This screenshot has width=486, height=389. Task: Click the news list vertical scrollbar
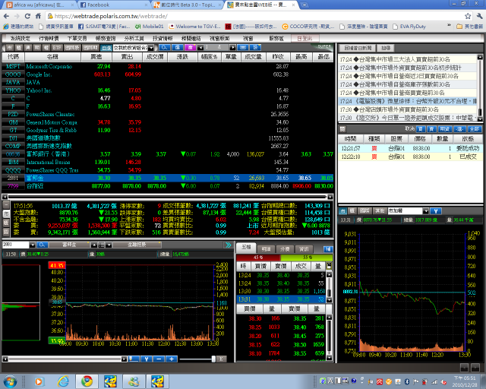(480, 88)
